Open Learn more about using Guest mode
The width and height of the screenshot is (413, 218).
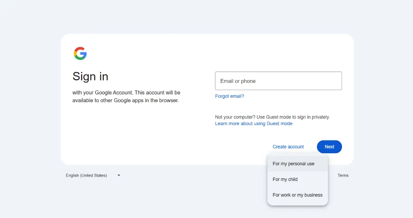(254, 123)
